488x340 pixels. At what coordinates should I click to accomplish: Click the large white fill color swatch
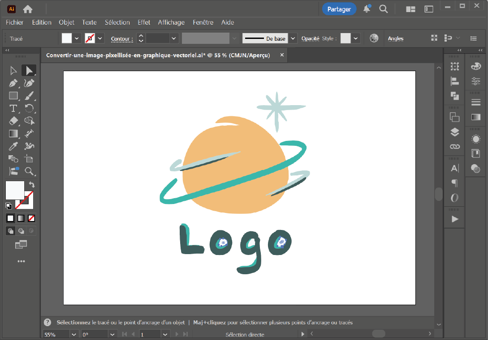point(14,190)
